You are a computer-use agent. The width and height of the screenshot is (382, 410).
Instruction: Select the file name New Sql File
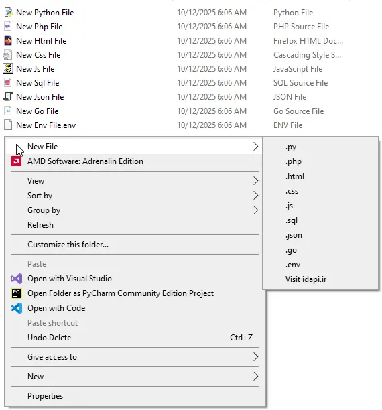38,83
